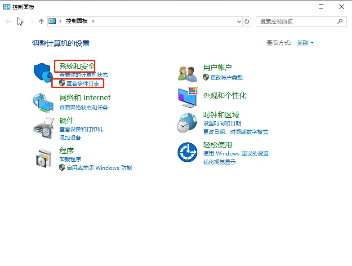The height and width of the screenshot is (266, 352).
Task: Expand the 类别 view mode dropdown
Action: pos(305,43)
